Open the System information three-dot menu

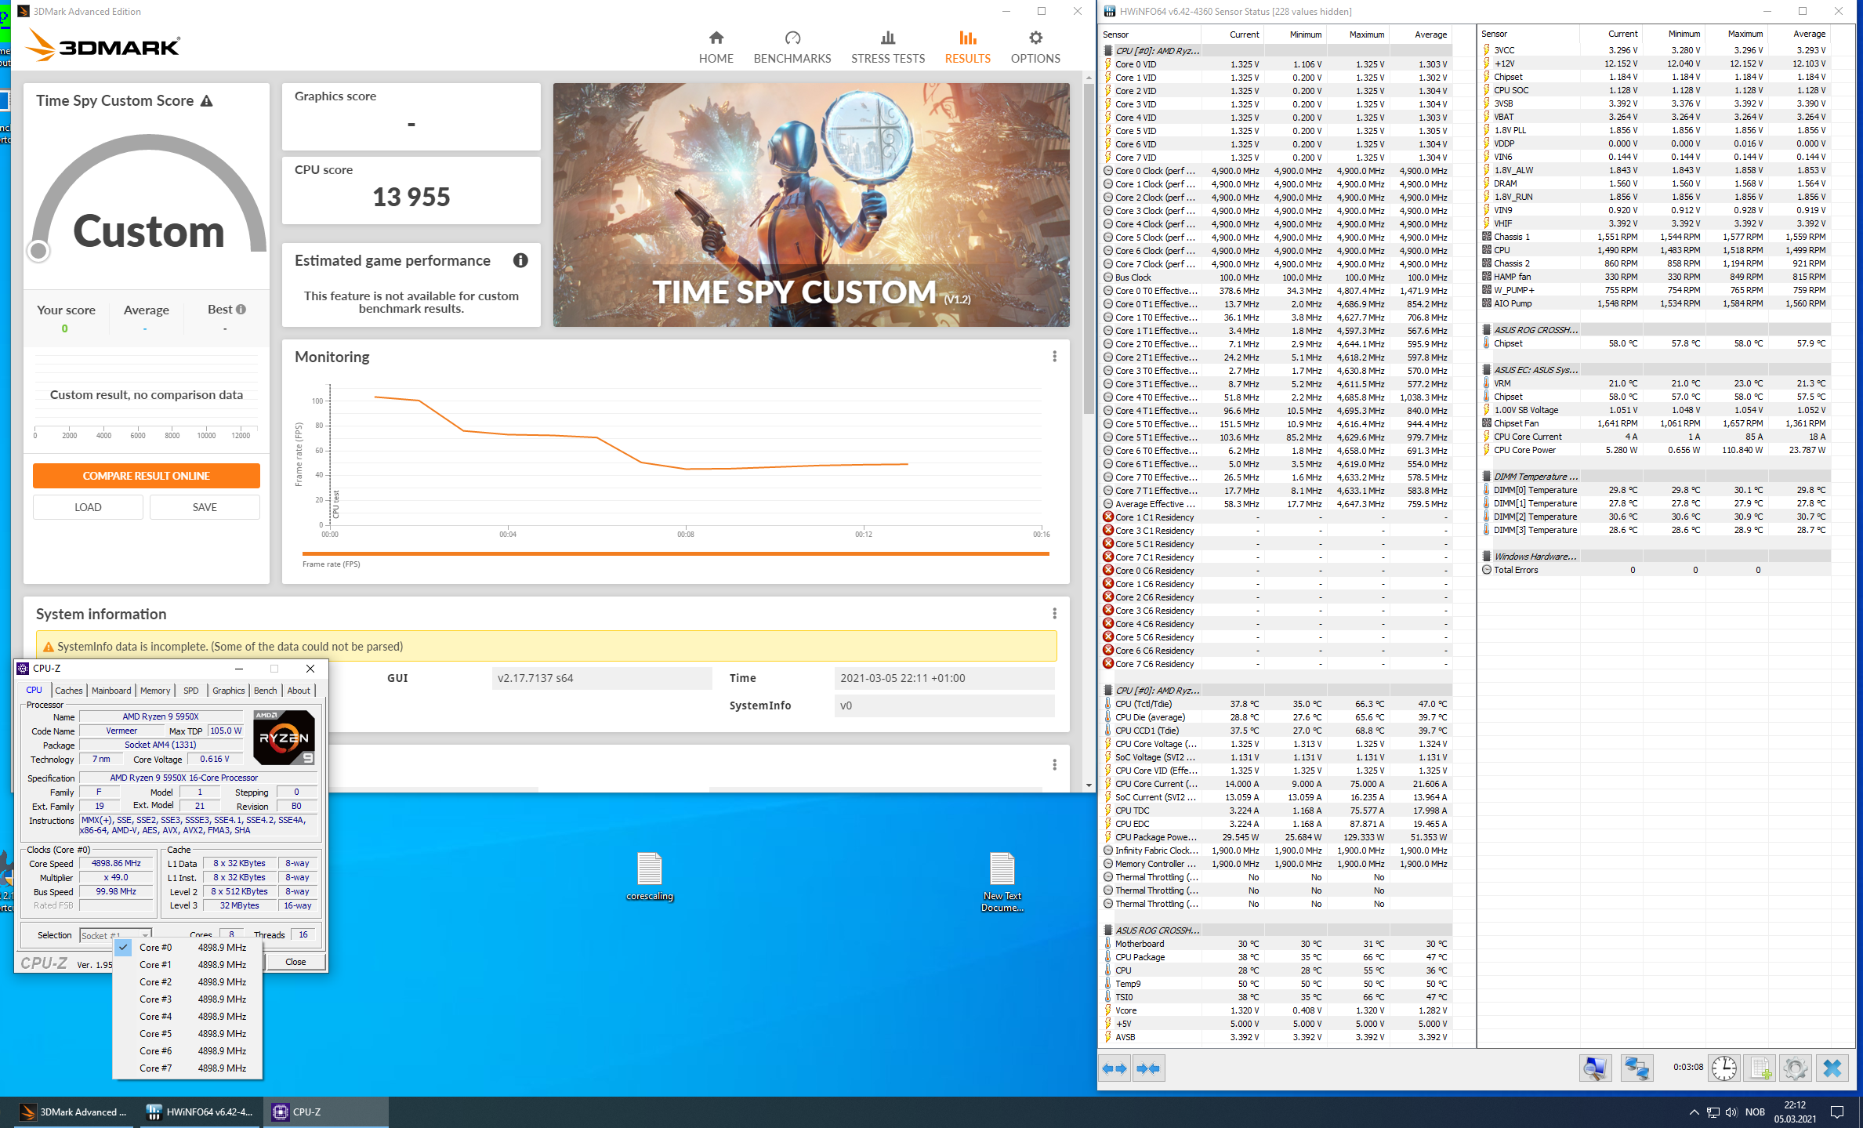tap(1054, 613)
